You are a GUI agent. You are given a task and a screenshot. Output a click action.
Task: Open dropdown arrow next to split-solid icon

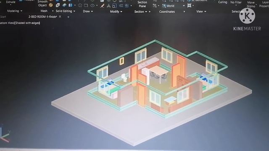point(75,5)
